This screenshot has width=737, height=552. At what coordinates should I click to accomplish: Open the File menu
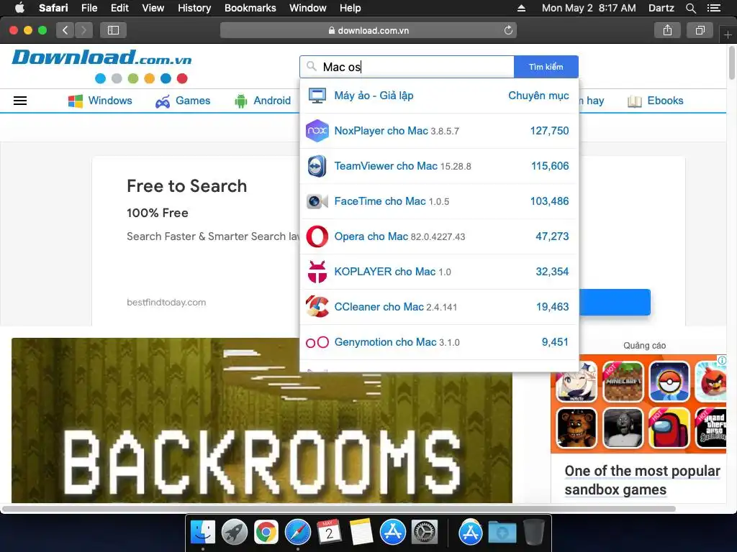point(89,8)
